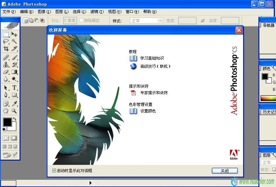Screen dimensions: 276x187
Task: Select the Eraser tool
Action: coord(6,72)
